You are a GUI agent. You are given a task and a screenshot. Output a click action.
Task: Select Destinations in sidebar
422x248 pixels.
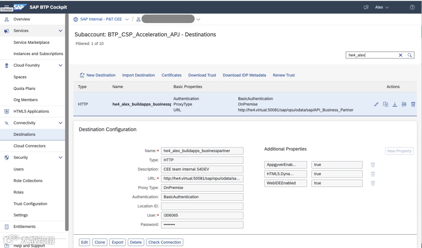(x=32, y=134)
